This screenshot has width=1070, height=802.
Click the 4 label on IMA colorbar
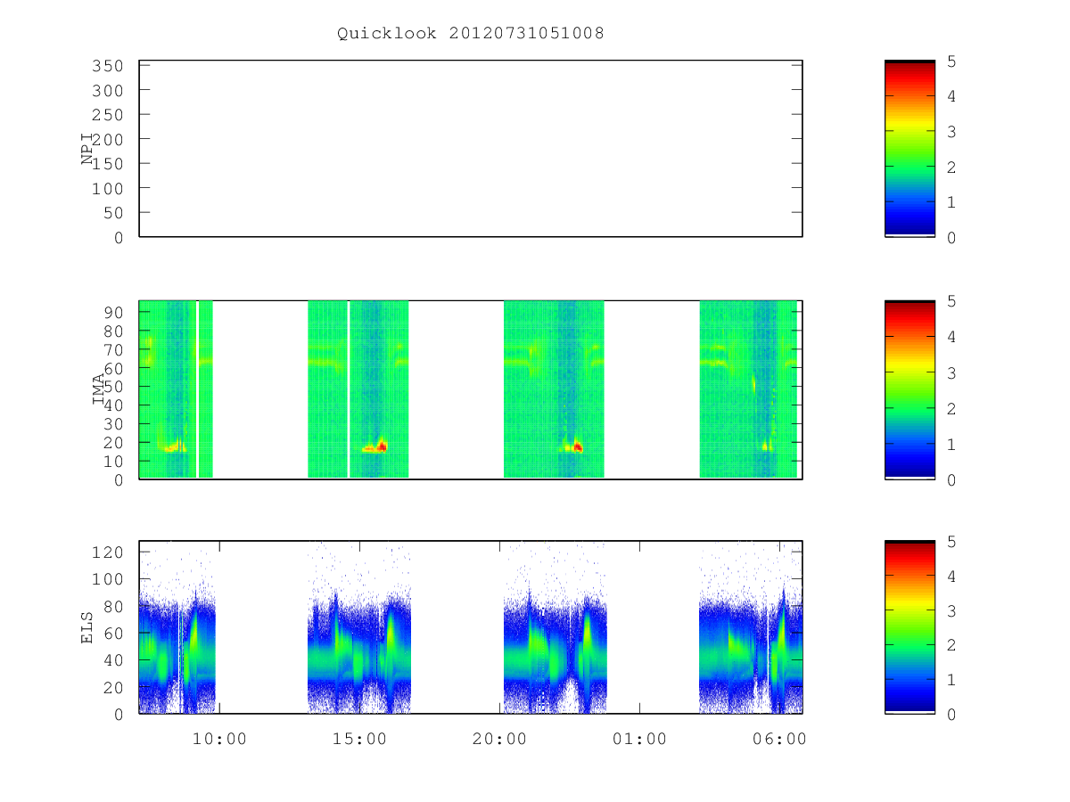(952, 338)
